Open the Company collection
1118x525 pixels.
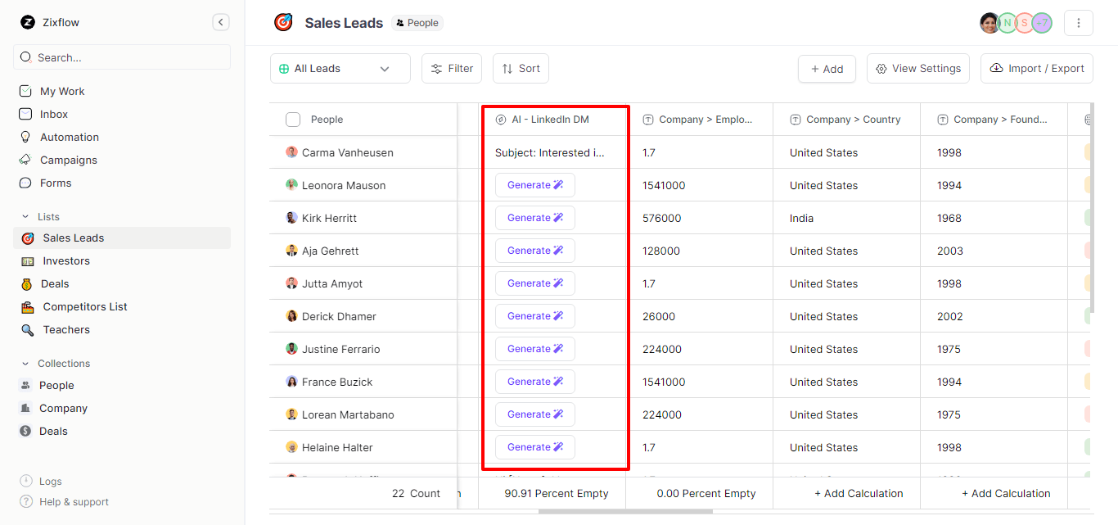tap(61, 408)
